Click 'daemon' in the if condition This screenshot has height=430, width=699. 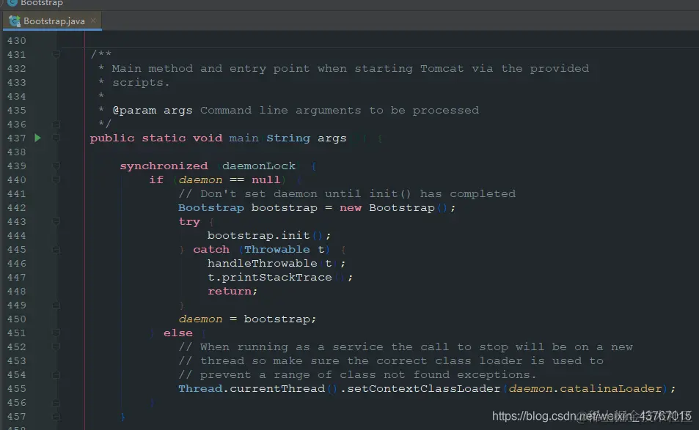coord(200,179)
